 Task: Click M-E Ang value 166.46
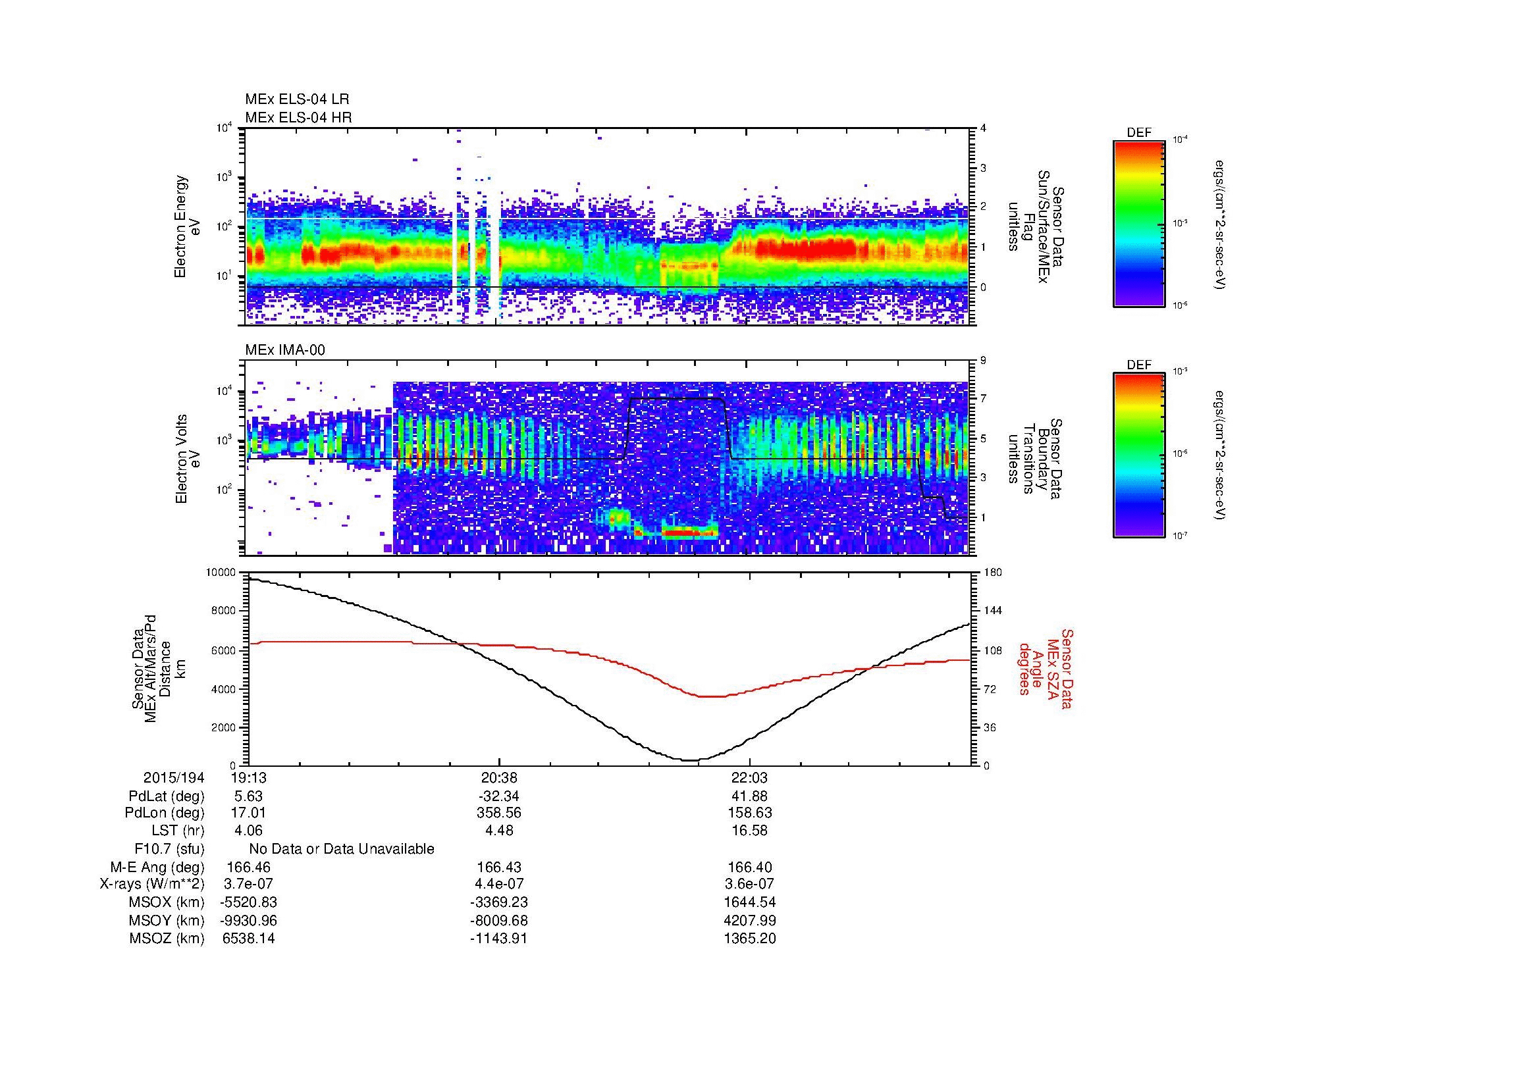pos(248,868)
